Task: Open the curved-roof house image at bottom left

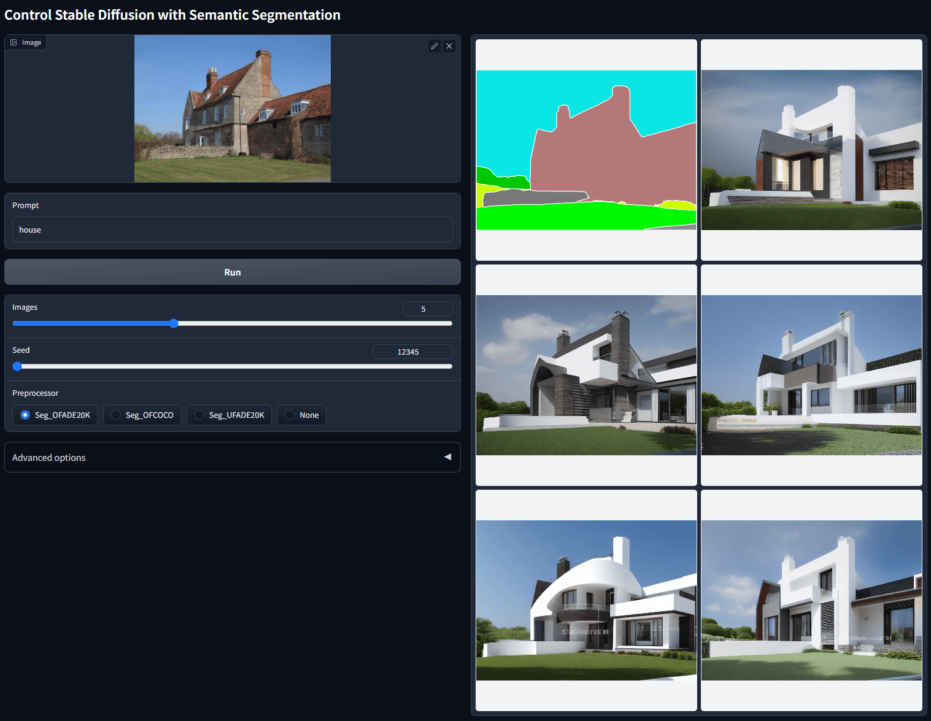Action: click(585, 600)
